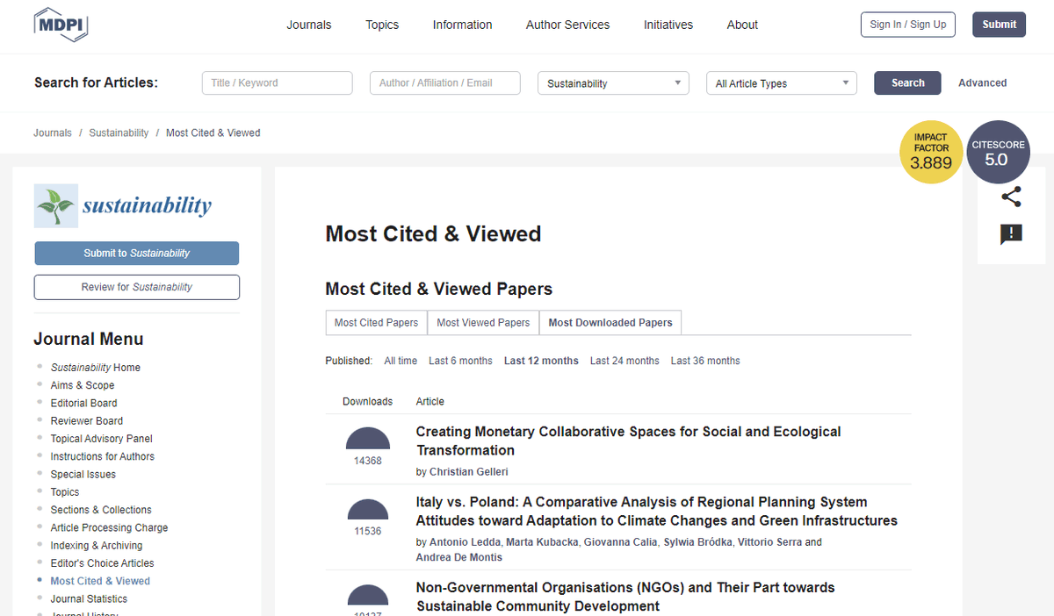Viewport: 1054px width, 616px height.
Task: Open Advanced search link
Action: (982, 83)
